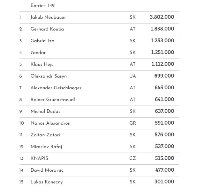This screenshot has height=192, width=197.
Task: Select Rainer Gruenstaeudl in the list
Action: click(53, 99)
